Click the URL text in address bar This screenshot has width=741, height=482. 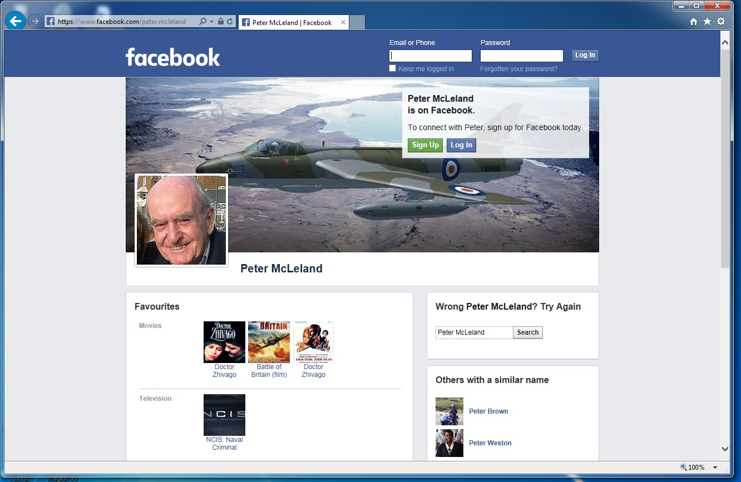click(122, 22)
